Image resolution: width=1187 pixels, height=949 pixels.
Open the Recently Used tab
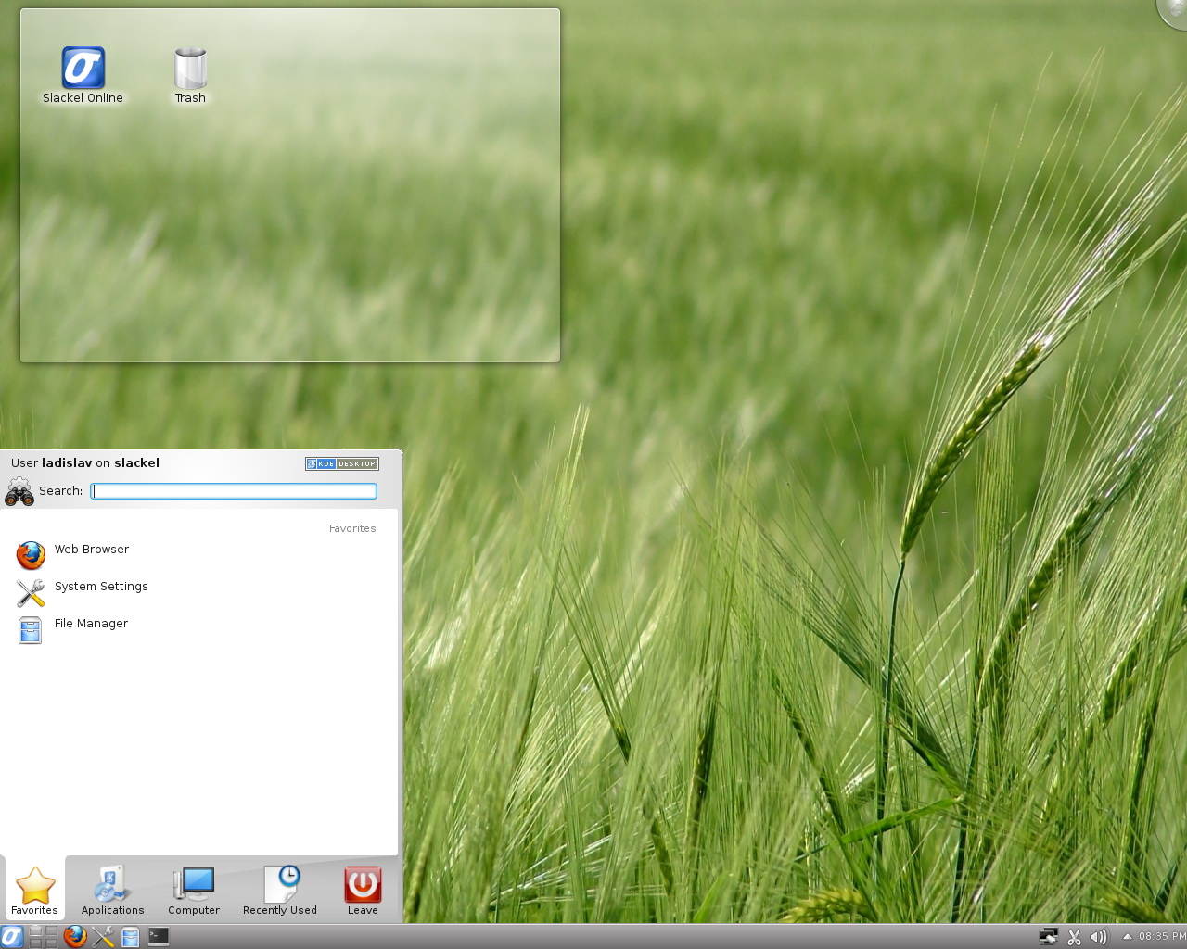[x=279, y=890]
